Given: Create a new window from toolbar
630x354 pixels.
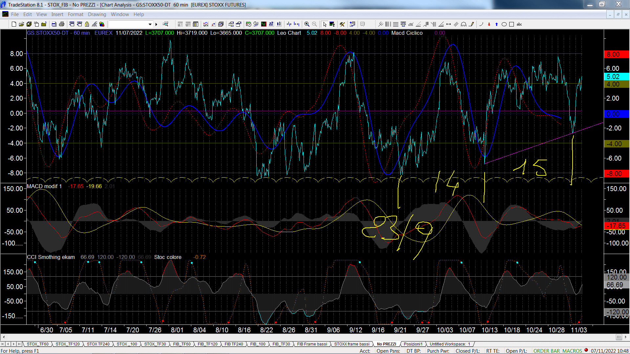Looking at the screenshot, I should pyautogui.click(x=14, y=24).
